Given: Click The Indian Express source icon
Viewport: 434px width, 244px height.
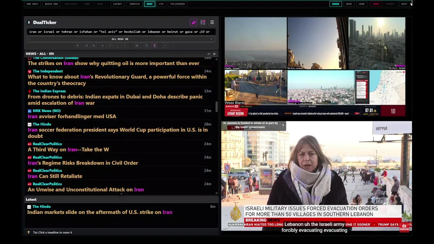Looking at the screenshot, I should (29, 91).
